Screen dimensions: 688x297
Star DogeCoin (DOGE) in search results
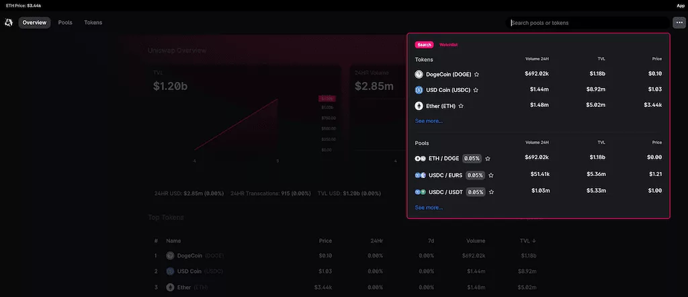pyautogui.click(x=476, y=75)
